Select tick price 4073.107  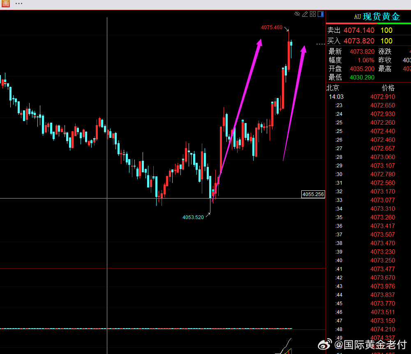[383, 166]
